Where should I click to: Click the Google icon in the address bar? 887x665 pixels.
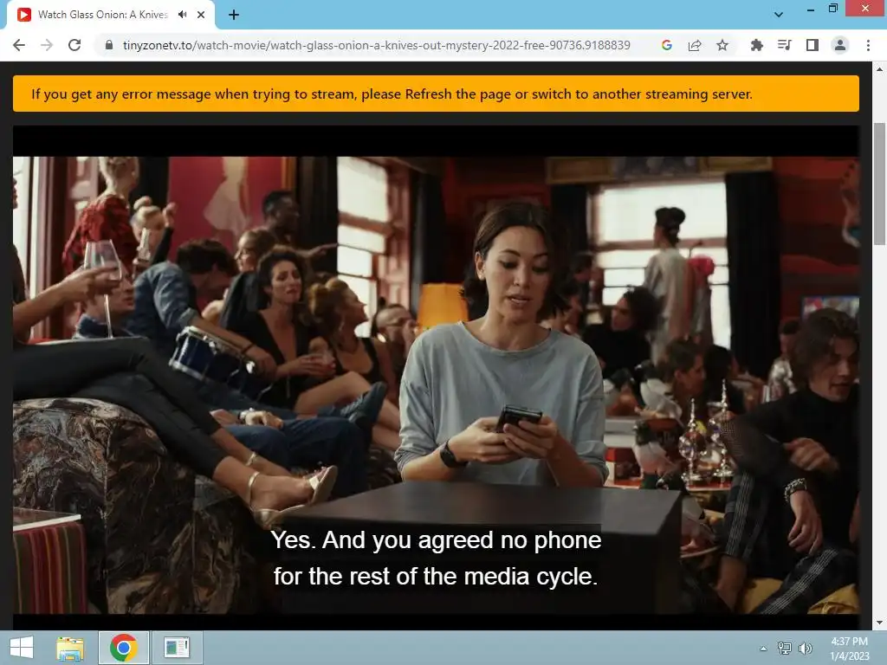666,45
